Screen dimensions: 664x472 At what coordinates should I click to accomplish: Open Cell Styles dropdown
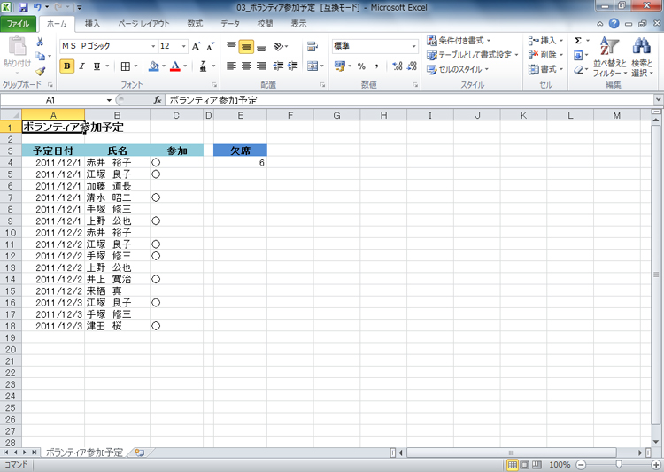pyautogui.click(x=458, y=69)
